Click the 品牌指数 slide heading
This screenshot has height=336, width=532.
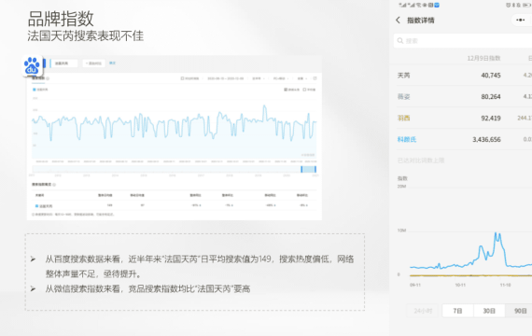[61, 19]
